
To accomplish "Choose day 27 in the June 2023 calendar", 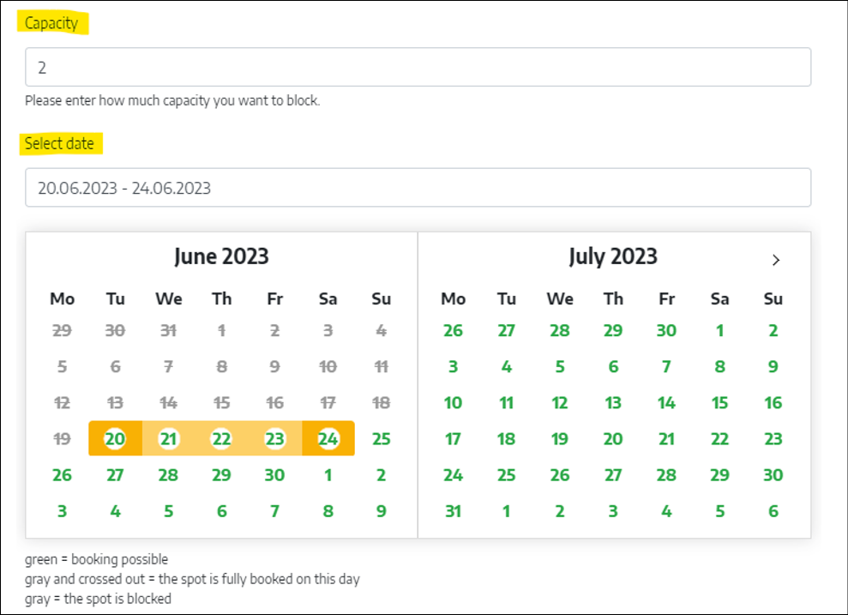I will point(115,475).
